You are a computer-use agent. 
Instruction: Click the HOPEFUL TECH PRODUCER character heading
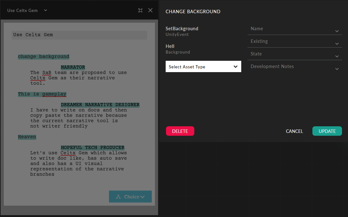[x=93, y=147]
